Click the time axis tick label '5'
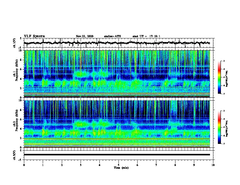240x185 pixels. 118,165
